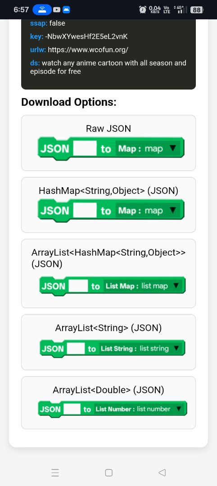This screenshot has width=217, height=486.
Task: Choose ArrayList<String> (JSON) download option
Action: 108,342
